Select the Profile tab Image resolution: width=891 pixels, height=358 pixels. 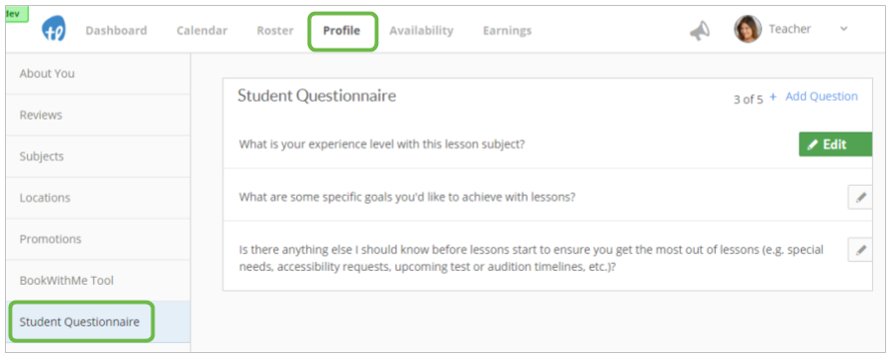342,31
